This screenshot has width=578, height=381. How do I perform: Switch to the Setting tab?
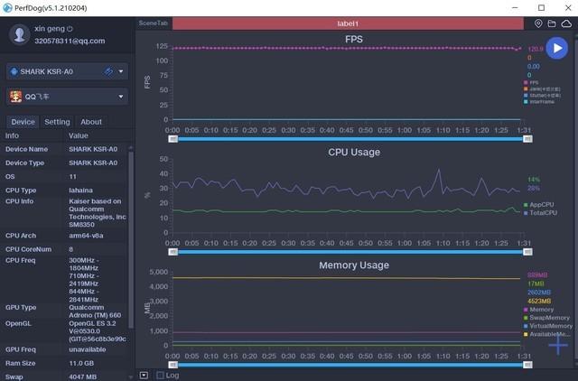click(x=57, y=122)
